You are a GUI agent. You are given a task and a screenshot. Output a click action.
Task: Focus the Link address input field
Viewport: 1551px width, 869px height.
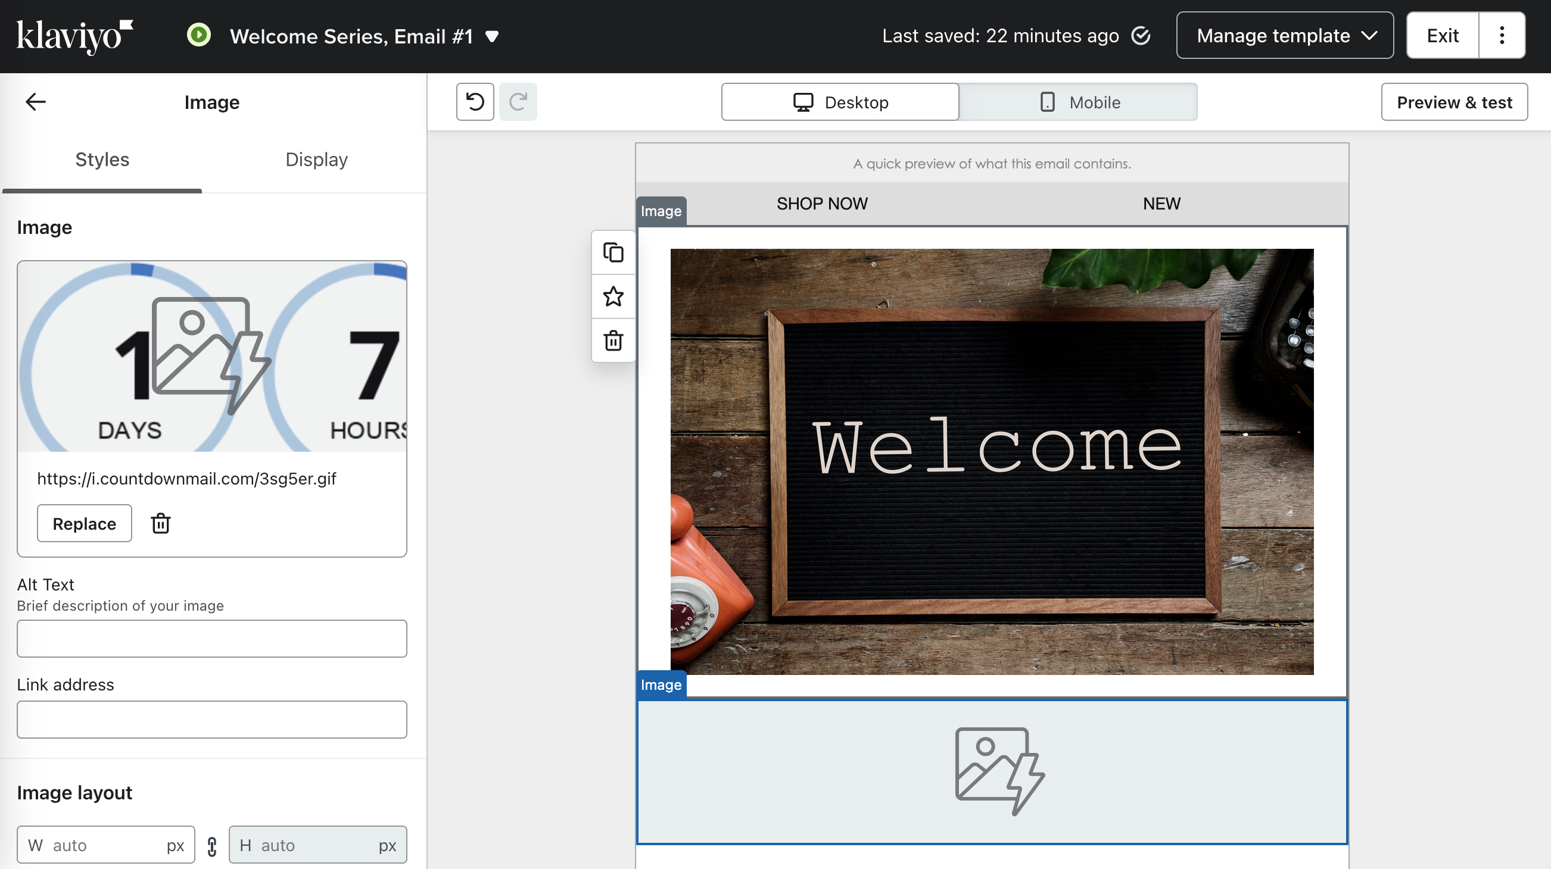212,719
